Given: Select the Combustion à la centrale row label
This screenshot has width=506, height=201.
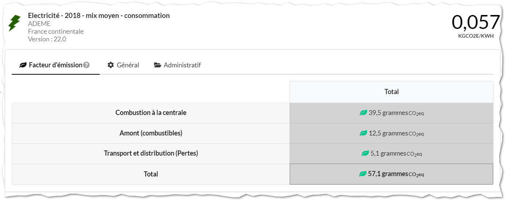Looking at the screenshot, I should click(x=151, y=113).
